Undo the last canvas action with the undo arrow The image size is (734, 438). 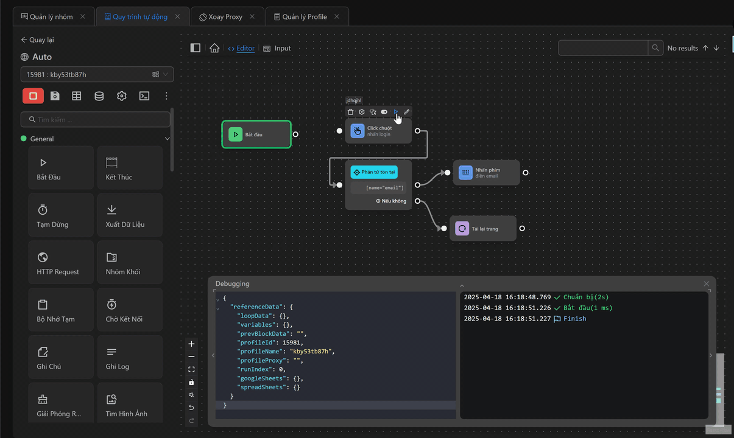(x=191, y=408)
